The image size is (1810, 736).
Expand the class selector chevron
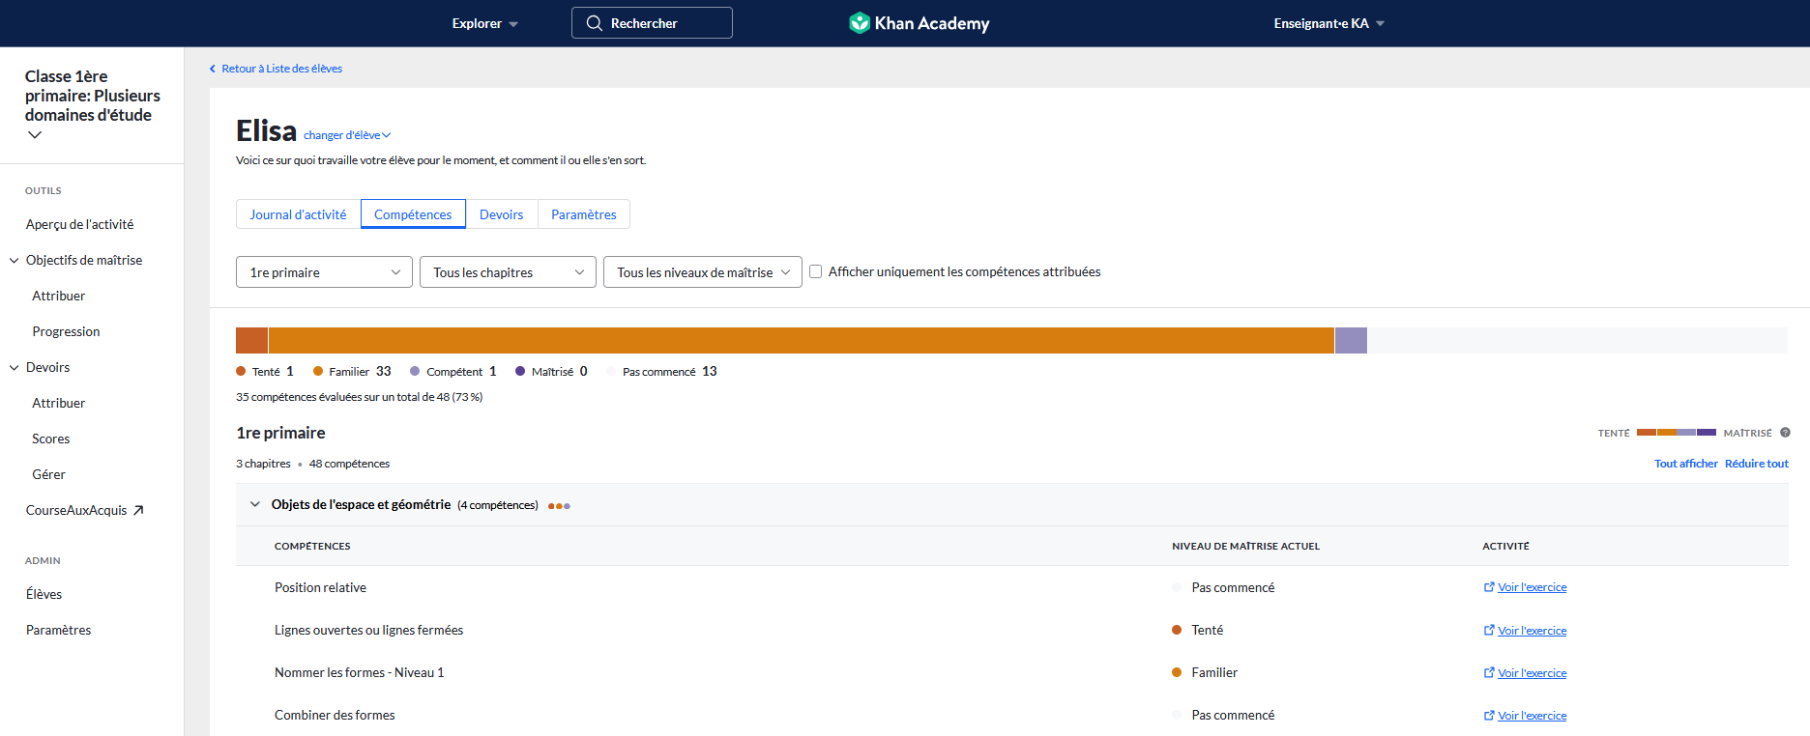coord(35,135)
